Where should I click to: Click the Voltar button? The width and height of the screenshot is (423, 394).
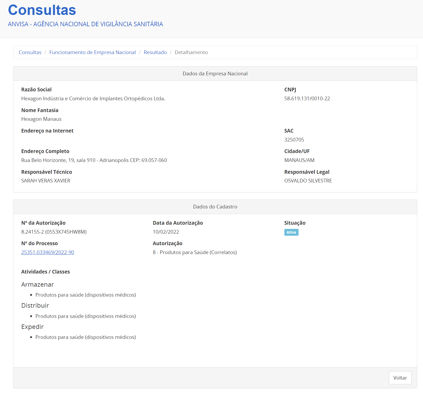point(400,378)
